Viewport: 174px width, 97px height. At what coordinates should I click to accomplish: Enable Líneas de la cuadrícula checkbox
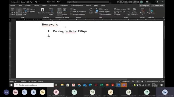tap(71, 12)
